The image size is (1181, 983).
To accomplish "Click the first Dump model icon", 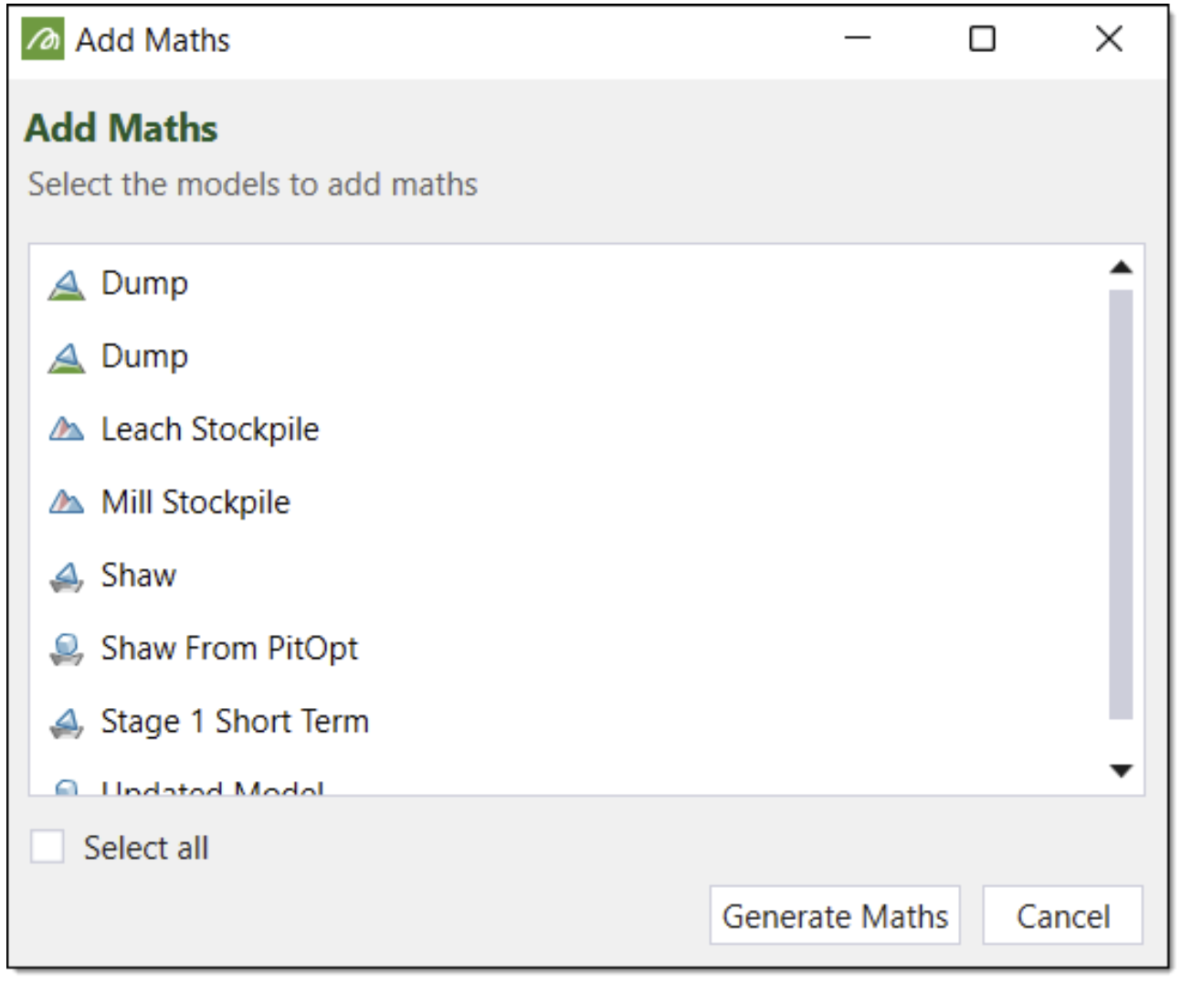I will [66, 285].
